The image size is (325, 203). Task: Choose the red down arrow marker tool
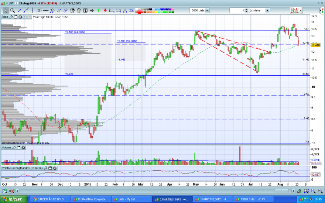(x=105, y=10)
